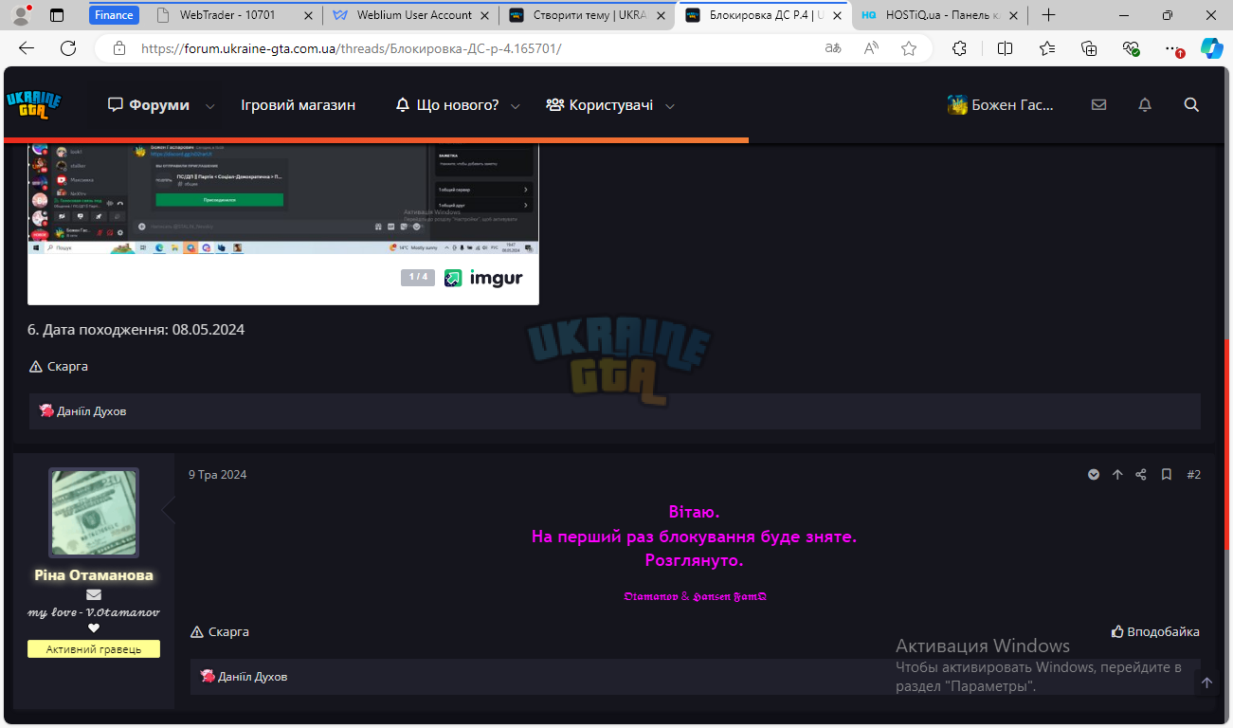
Task: Open Ріна Отаманова avatar image
Action: tap(94, 512)
